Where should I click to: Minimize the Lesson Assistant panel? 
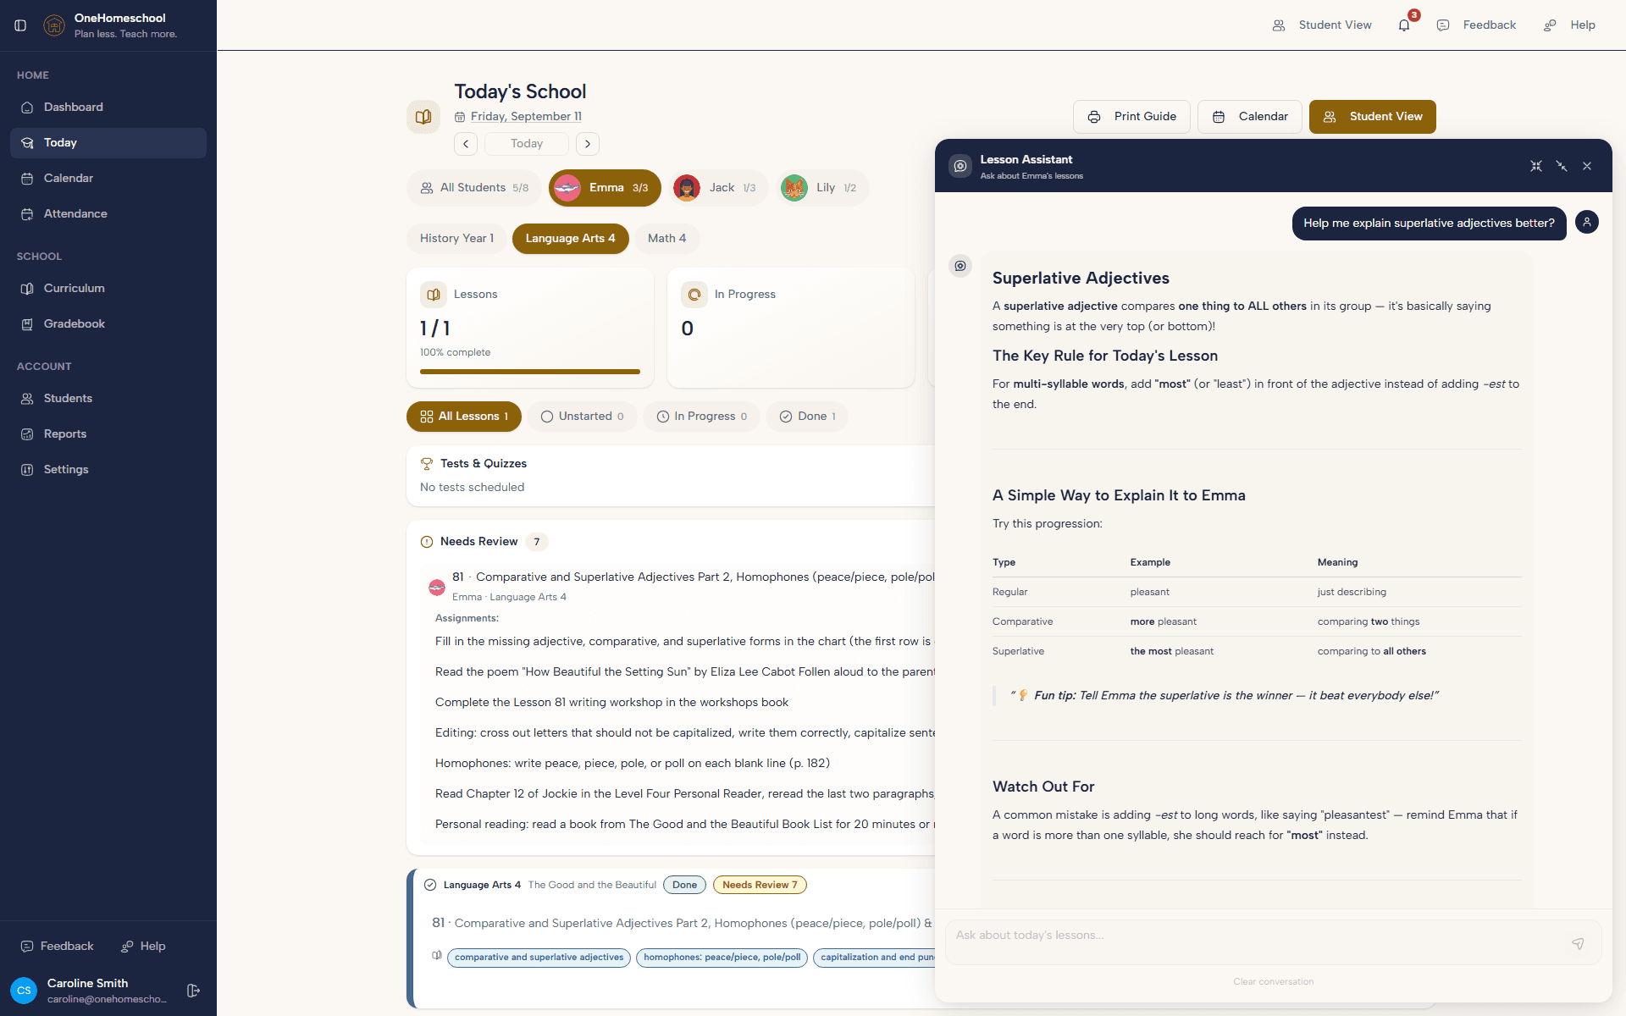click(1562, 166)
